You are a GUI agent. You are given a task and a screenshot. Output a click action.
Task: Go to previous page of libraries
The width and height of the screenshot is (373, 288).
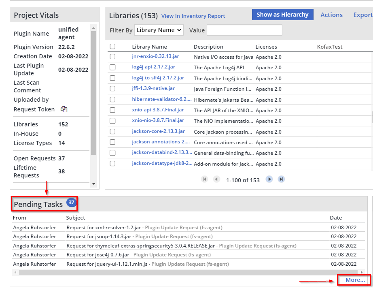tap(216, 179)
